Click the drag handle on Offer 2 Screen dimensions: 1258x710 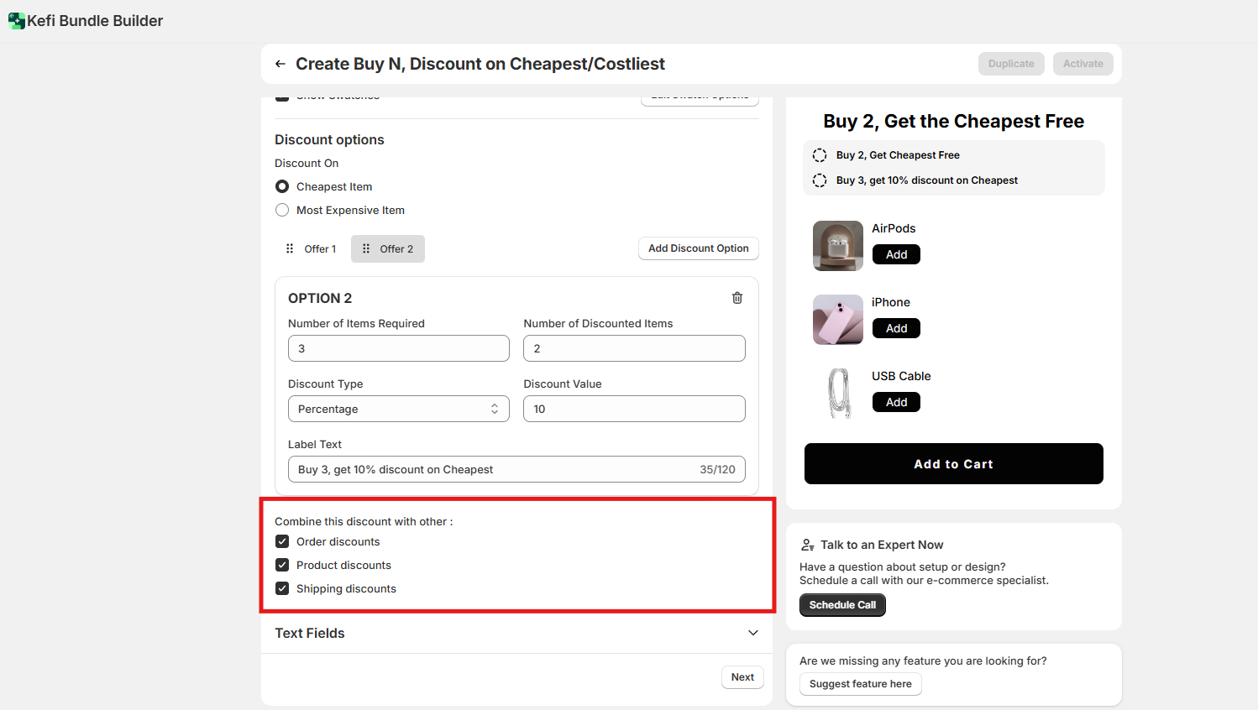pyautogui.click(x=366, y=249)
